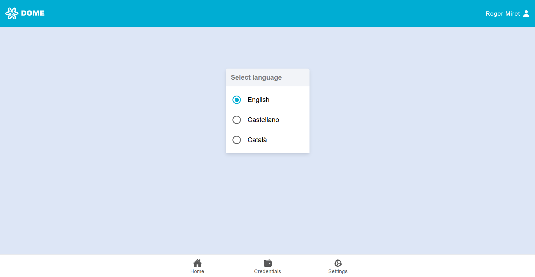Viewport: 535px width, 277px height.
Task: Pick the Català radio button
Action: (x=237, y=140)
